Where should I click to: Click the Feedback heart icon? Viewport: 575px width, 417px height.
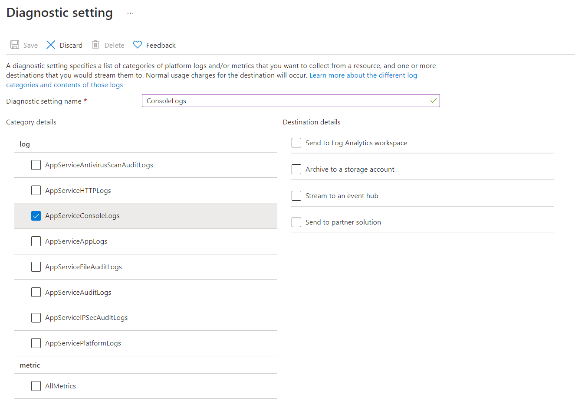[138, 45]
